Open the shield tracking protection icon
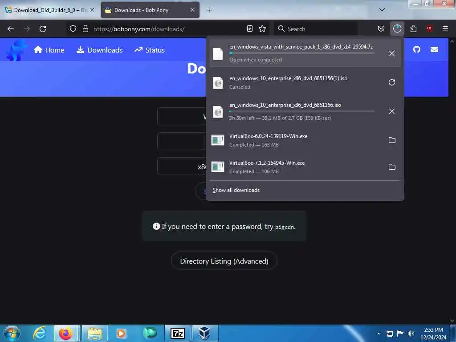This screenshot has width=456, height=342. pos(73,28)
